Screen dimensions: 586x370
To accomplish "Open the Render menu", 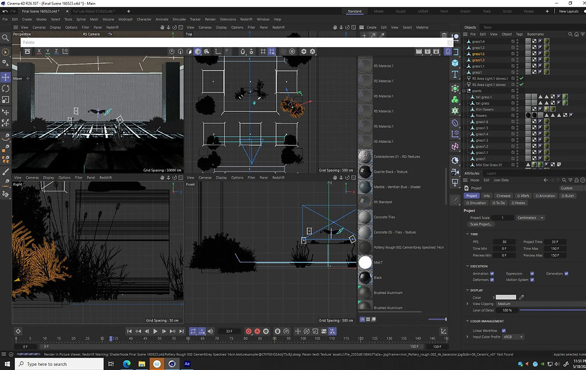I will 210,20.
